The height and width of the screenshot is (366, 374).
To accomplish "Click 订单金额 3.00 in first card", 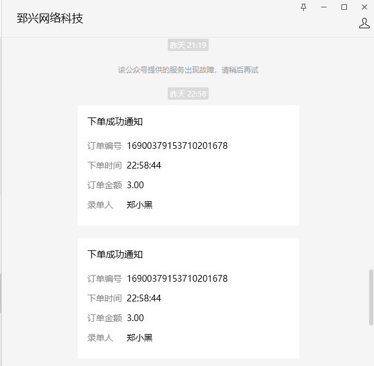I will click(135, 185).
